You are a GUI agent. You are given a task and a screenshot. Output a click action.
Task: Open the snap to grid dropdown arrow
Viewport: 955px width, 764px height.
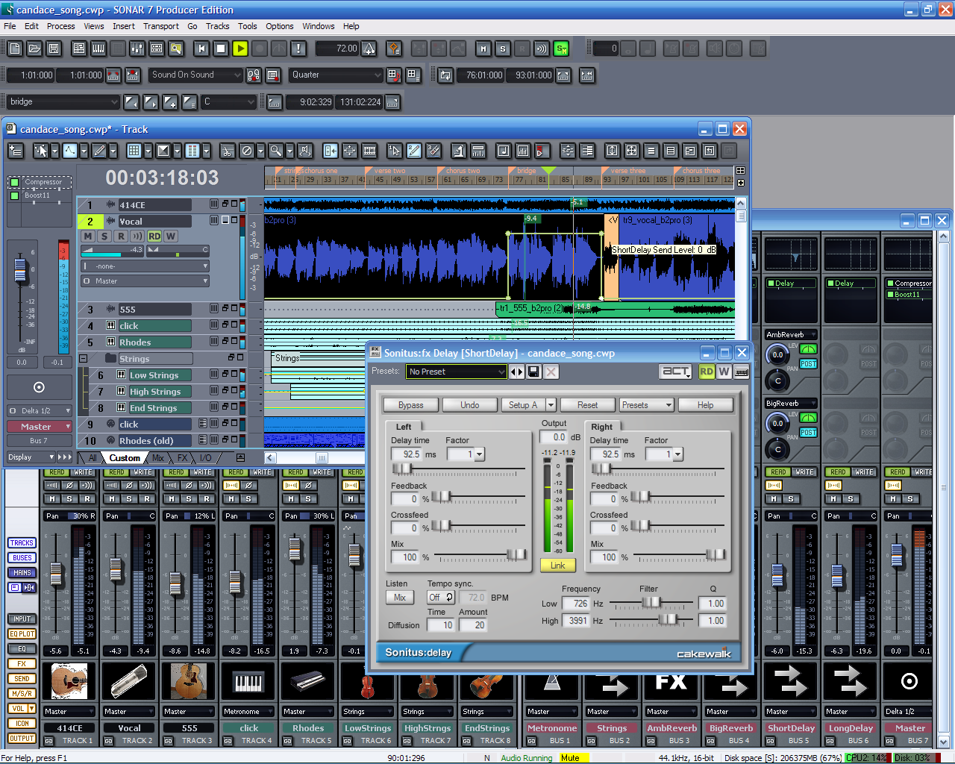click(x=148, y=151)
